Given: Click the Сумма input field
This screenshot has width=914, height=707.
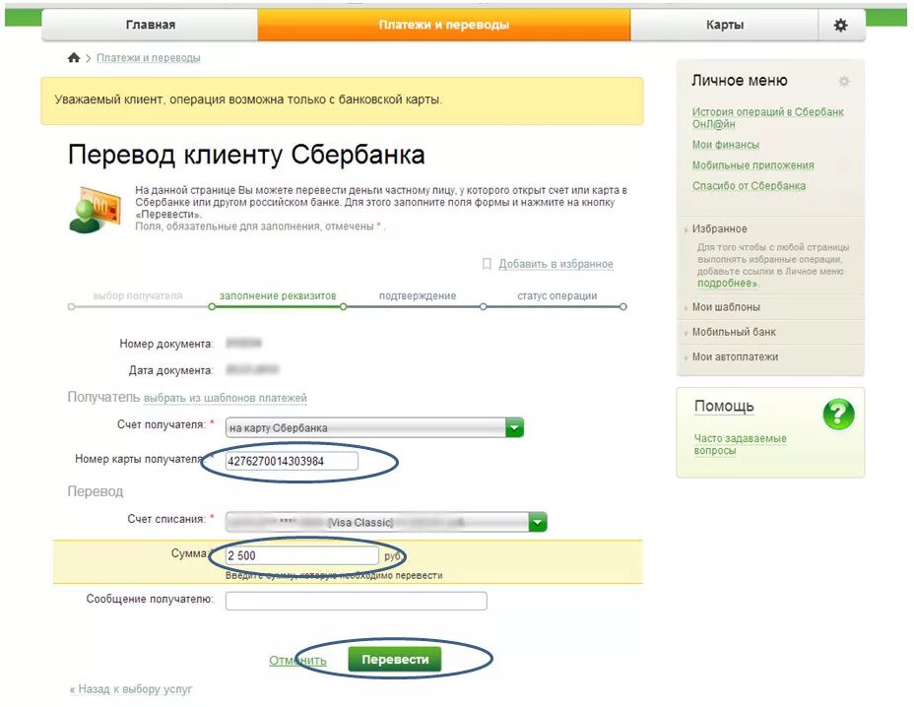Looking at the screenshot, I should pos(302,555).
